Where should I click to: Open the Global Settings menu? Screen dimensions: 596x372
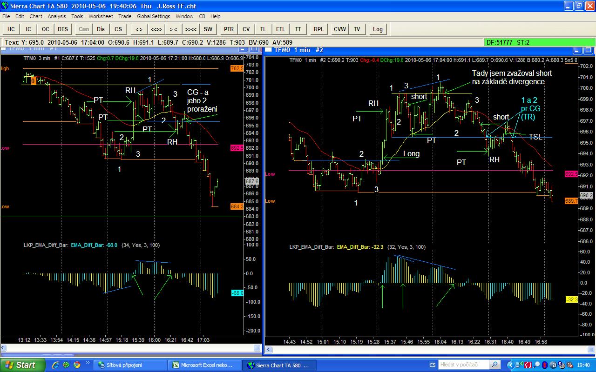pos(154,16)
